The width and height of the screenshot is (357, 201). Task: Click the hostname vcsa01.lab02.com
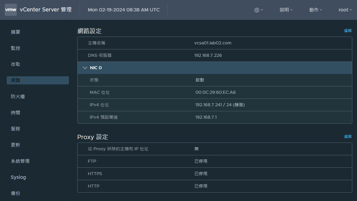click(x=213, y=43)
